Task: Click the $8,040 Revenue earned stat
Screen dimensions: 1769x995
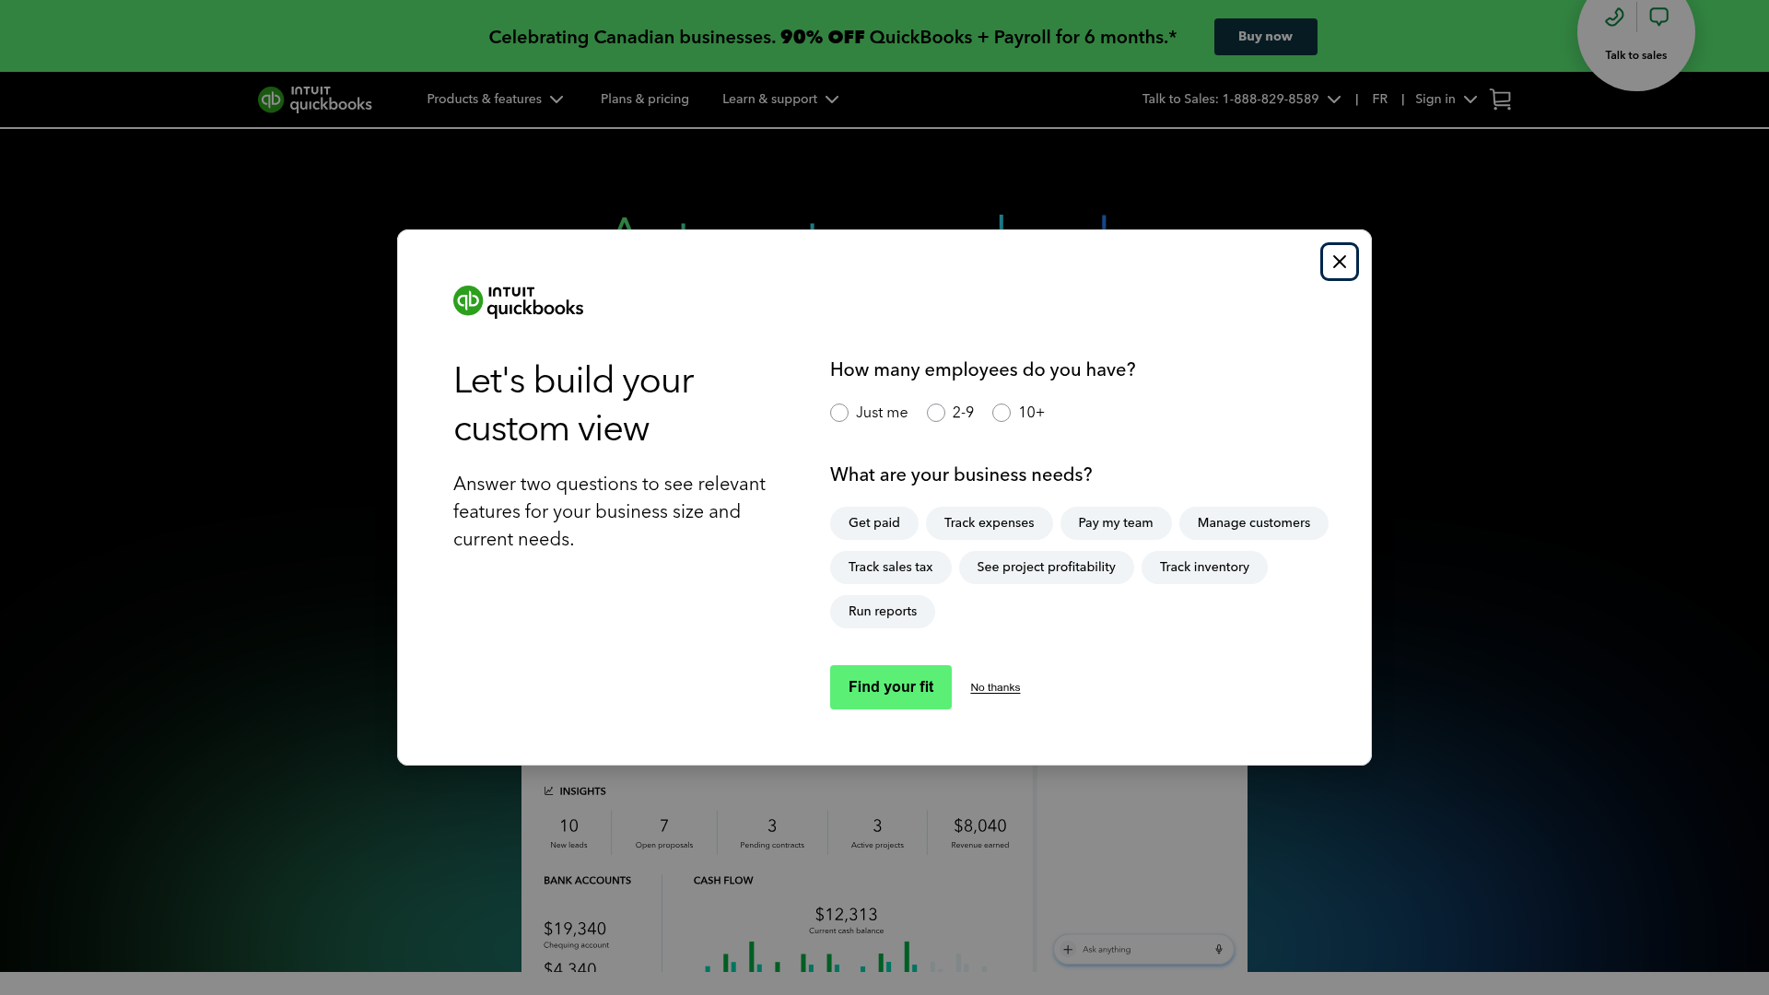Action: click(x=979, y=832)
